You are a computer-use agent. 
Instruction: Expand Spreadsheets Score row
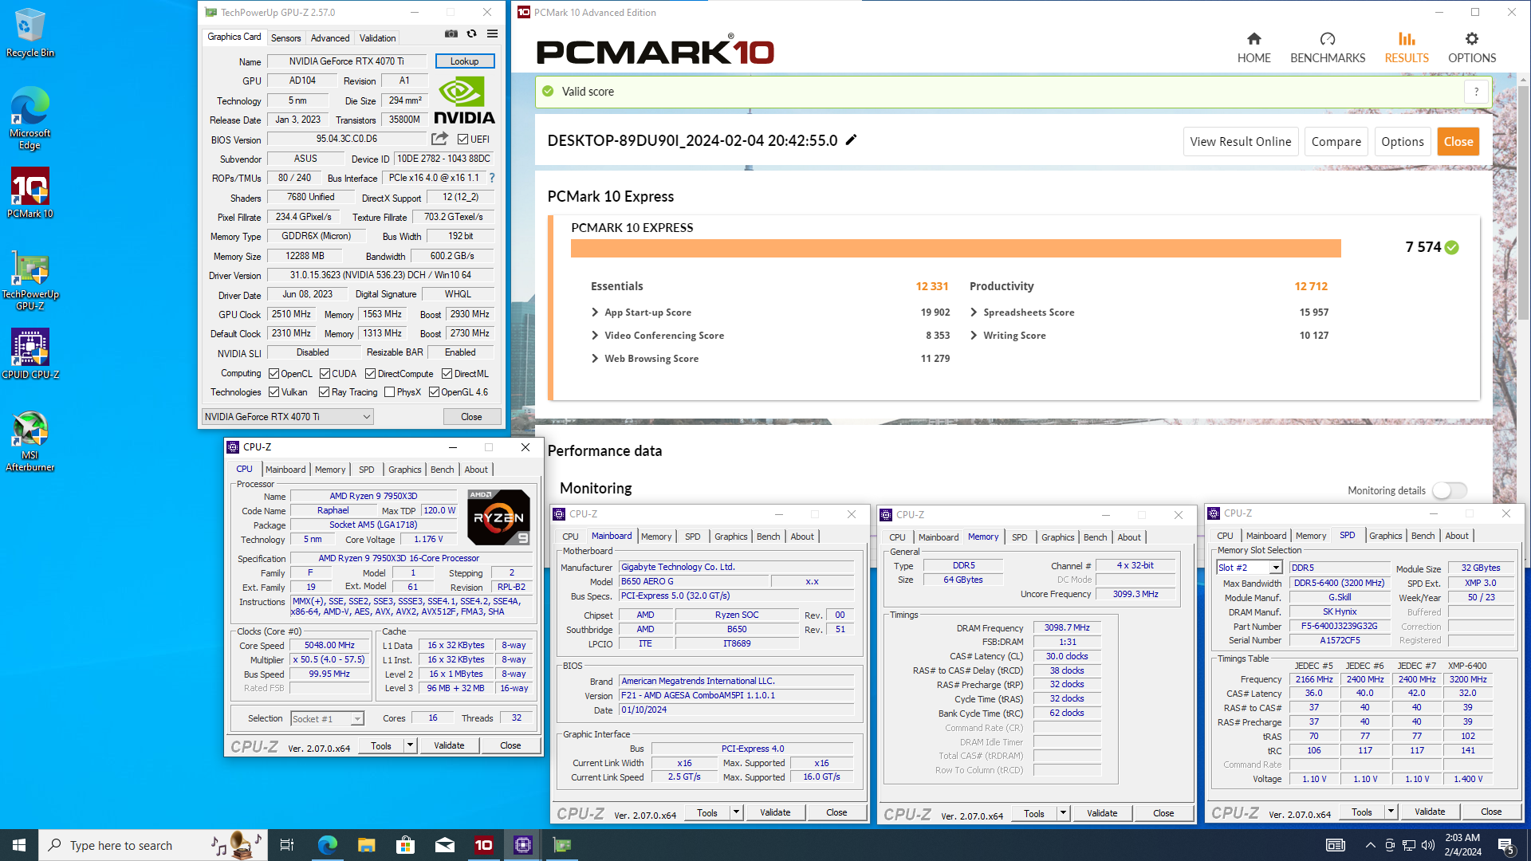pos(974,313)
